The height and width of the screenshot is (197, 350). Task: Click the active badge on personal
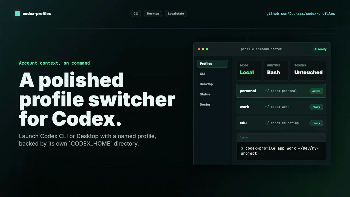tap(316, 91)
